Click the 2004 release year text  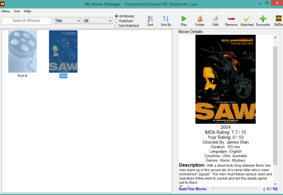(x=225, y=127)
